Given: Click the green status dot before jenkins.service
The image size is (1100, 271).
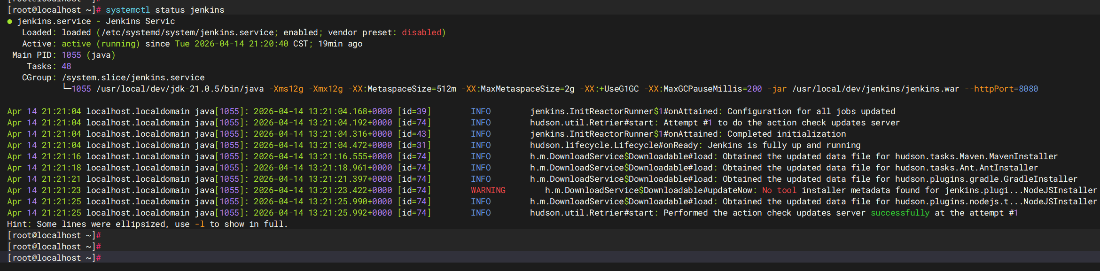Looking at the screenshot, I should point(9,22).
